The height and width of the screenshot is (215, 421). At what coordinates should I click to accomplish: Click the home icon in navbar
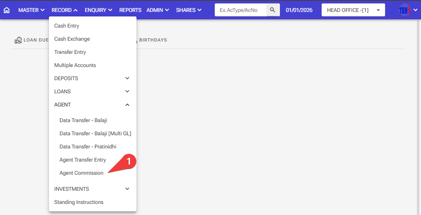[x=7, y=10]
